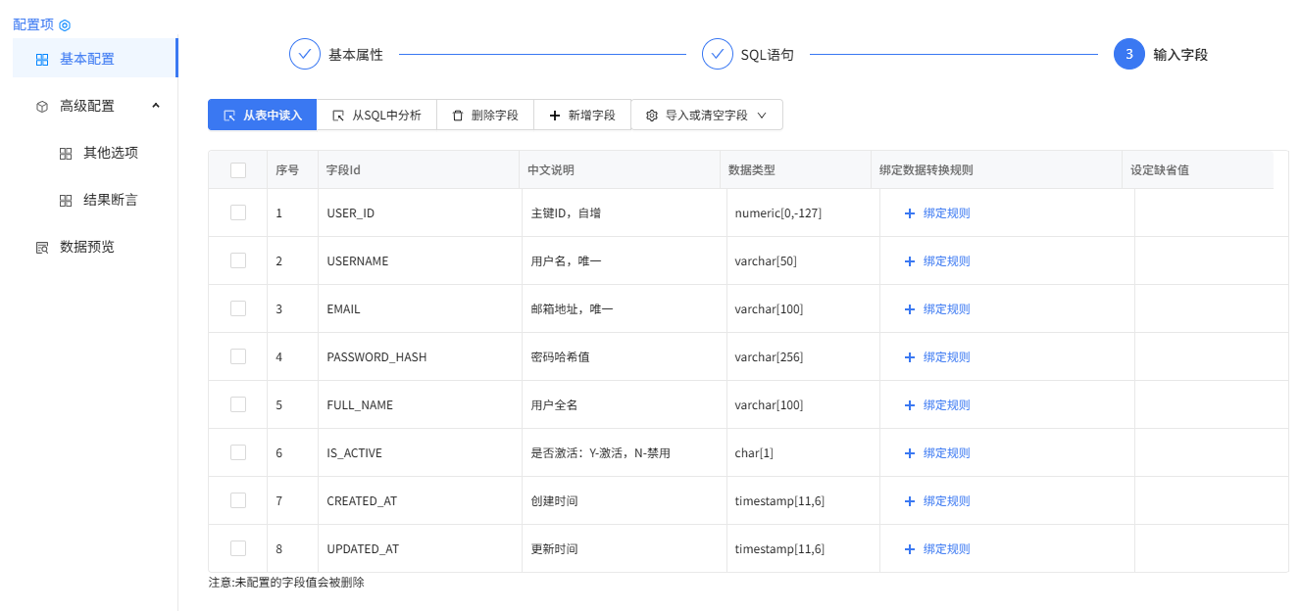Select the 基本配置 sidebar icon
Viewport: 1301px width, 611px height.
(41, 58)
